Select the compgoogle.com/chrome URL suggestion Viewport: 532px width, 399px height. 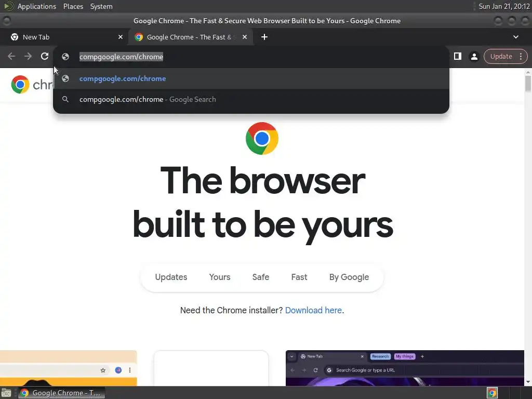(251, 78)
